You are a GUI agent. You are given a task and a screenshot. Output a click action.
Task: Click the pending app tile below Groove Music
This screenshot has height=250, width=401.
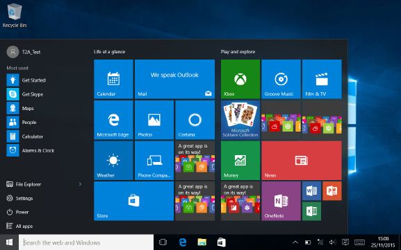pos(281,120)
